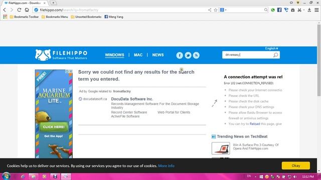321x180 pixels.
Task: Open the Windows Start button
Action: pyautogui.click(x=6, y=176)
